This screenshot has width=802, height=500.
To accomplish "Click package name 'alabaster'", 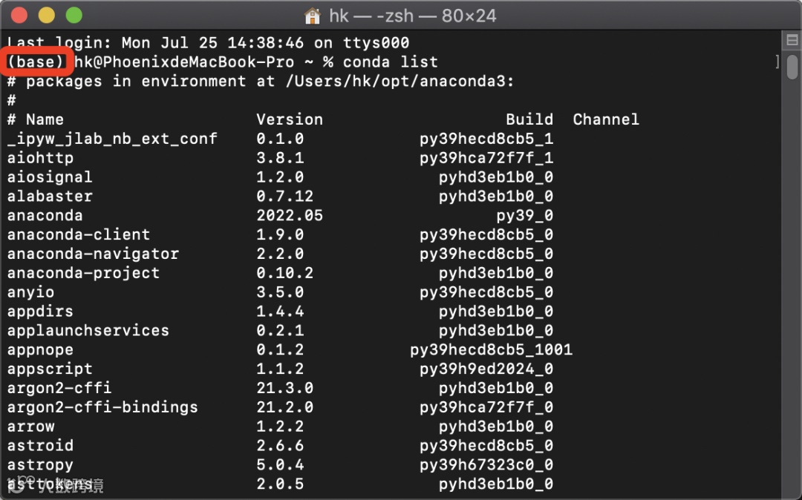I will [x=50, y=196].
